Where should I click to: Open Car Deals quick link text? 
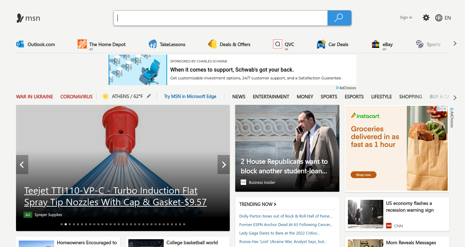click(x=338, y=44)
